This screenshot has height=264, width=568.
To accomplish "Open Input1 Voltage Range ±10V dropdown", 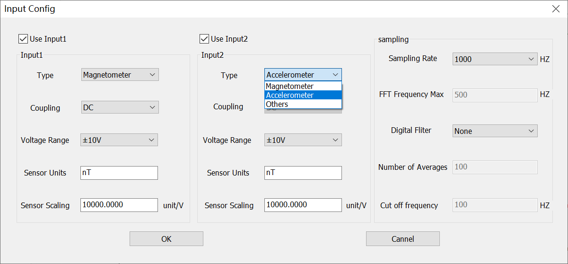I will coord(119,140).
